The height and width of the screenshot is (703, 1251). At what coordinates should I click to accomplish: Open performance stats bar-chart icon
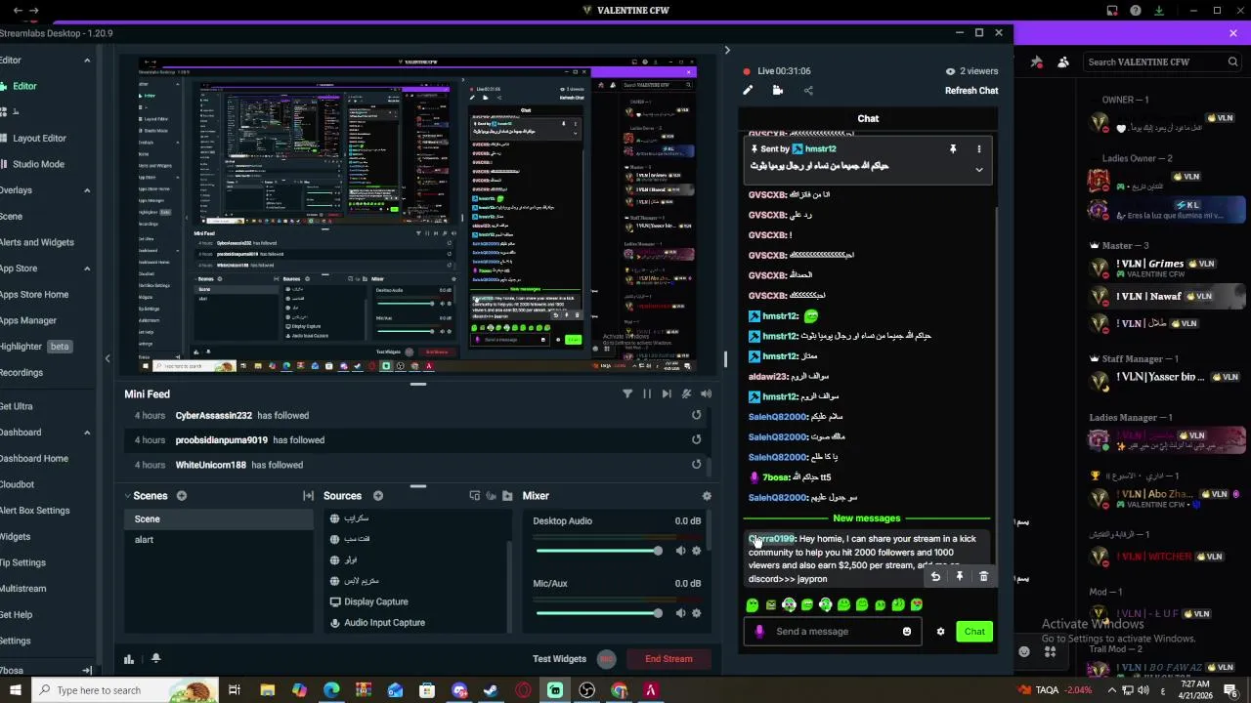point(129,659)
